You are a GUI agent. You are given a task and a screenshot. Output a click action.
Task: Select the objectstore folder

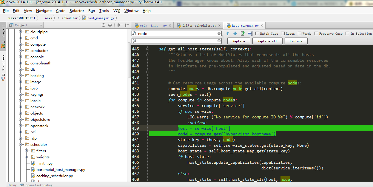coord(40,120)
